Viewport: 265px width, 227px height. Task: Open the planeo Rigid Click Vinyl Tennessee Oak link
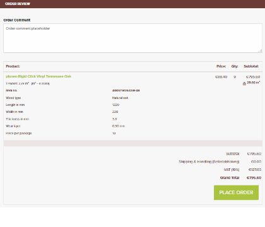coord(38,76)
